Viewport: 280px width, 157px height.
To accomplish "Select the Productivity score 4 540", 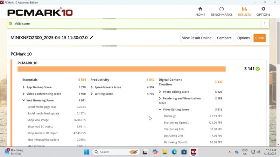I will [150, 80].
